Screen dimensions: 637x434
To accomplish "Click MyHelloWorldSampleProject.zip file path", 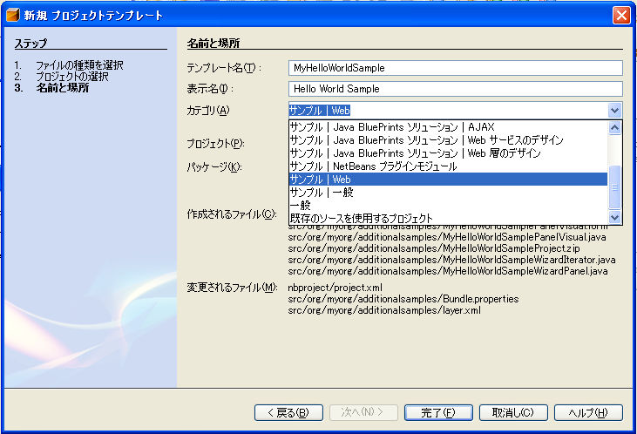I will (434, 248).
